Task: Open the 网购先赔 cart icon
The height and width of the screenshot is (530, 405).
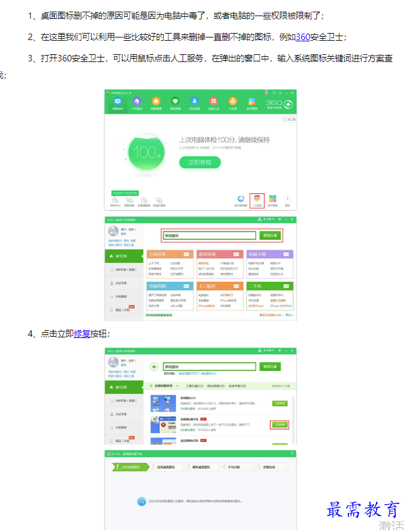Action: click(x=129, y=200)
